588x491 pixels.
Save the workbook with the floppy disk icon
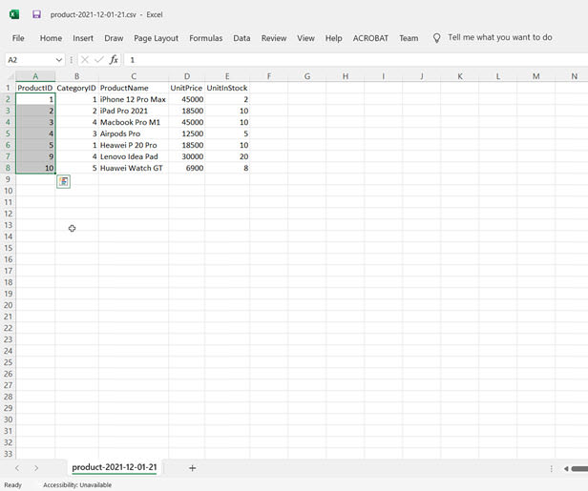point(36,14)
